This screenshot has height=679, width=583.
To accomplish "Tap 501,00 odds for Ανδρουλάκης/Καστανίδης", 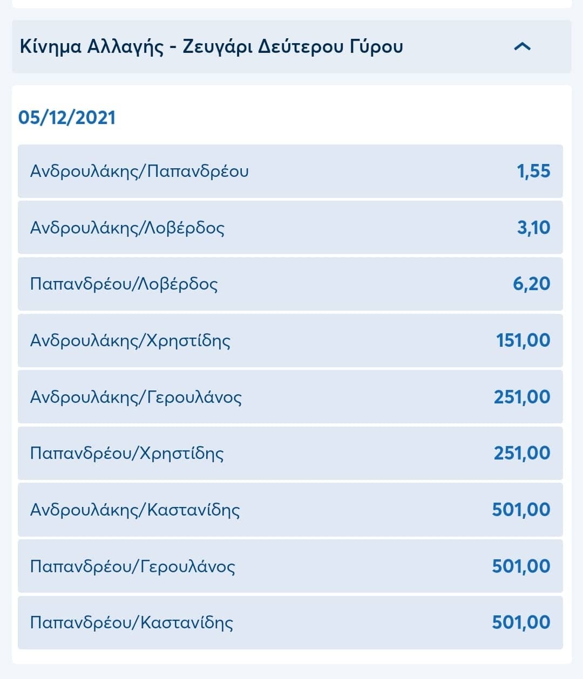I will click(521, 510).
